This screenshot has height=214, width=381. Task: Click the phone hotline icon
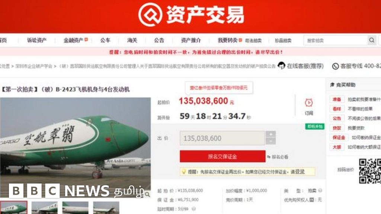[335, 66]
